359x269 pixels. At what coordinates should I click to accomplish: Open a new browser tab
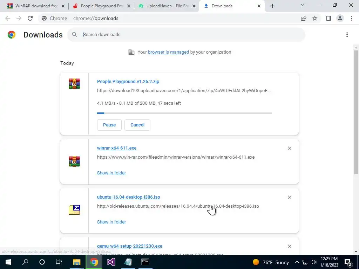click(x=272, y=6)
